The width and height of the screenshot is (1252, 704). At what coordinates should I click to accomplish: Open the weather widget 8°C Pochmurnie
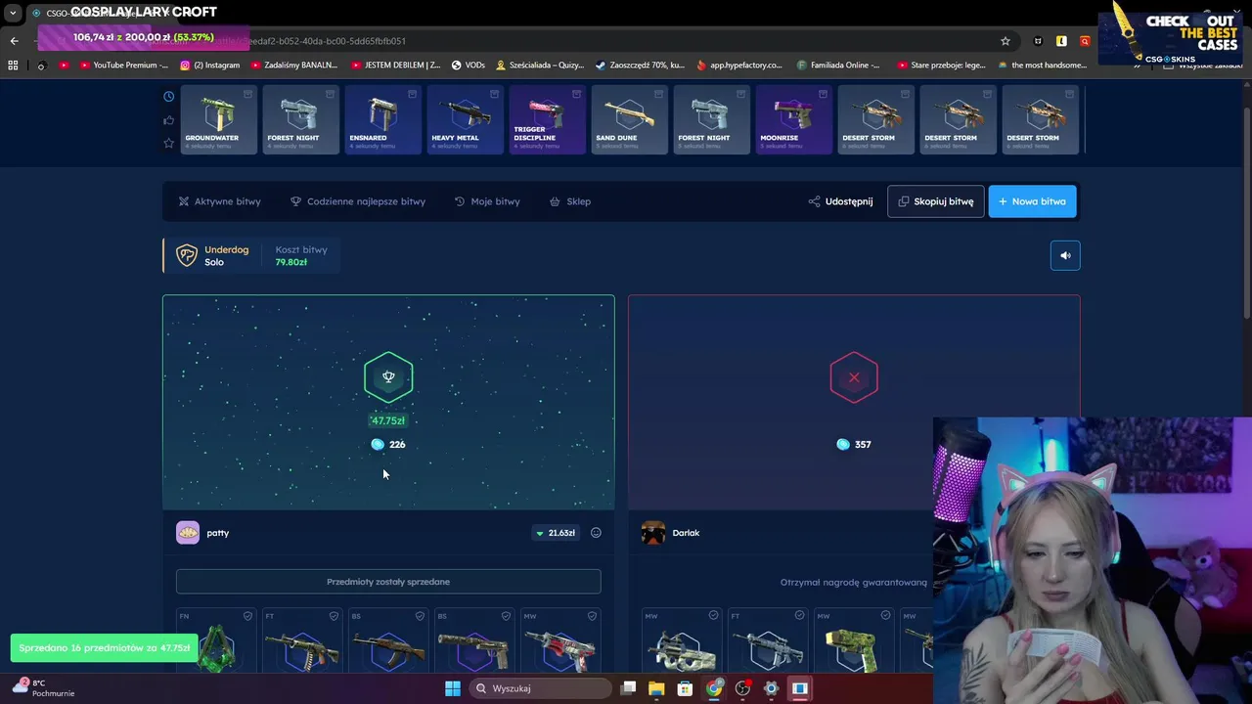click(44, 688)
